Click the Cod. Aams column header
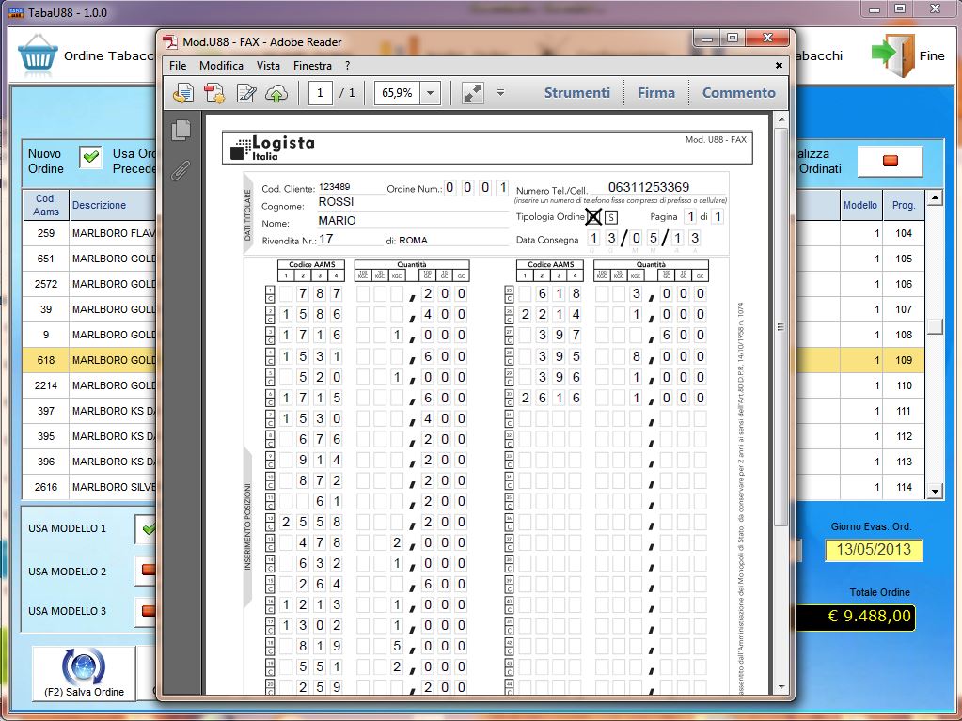The image size is (962, 721). [x=46, y=205]
